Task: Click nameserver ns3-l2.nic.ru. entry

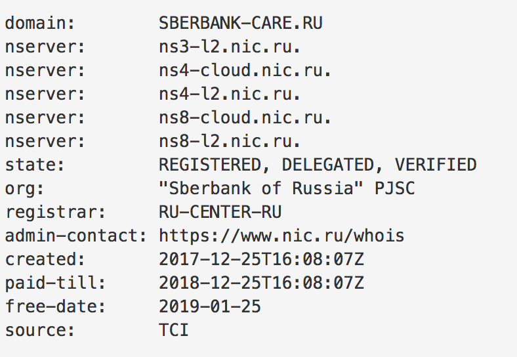Action: point(230,47)
